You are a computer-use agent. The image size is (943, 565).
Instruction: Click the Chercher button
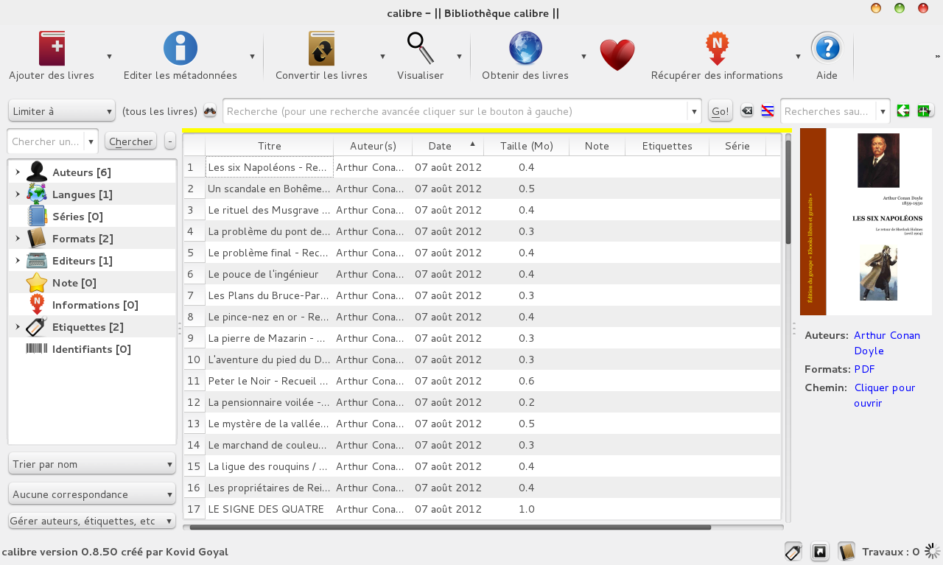coord(131,141)
